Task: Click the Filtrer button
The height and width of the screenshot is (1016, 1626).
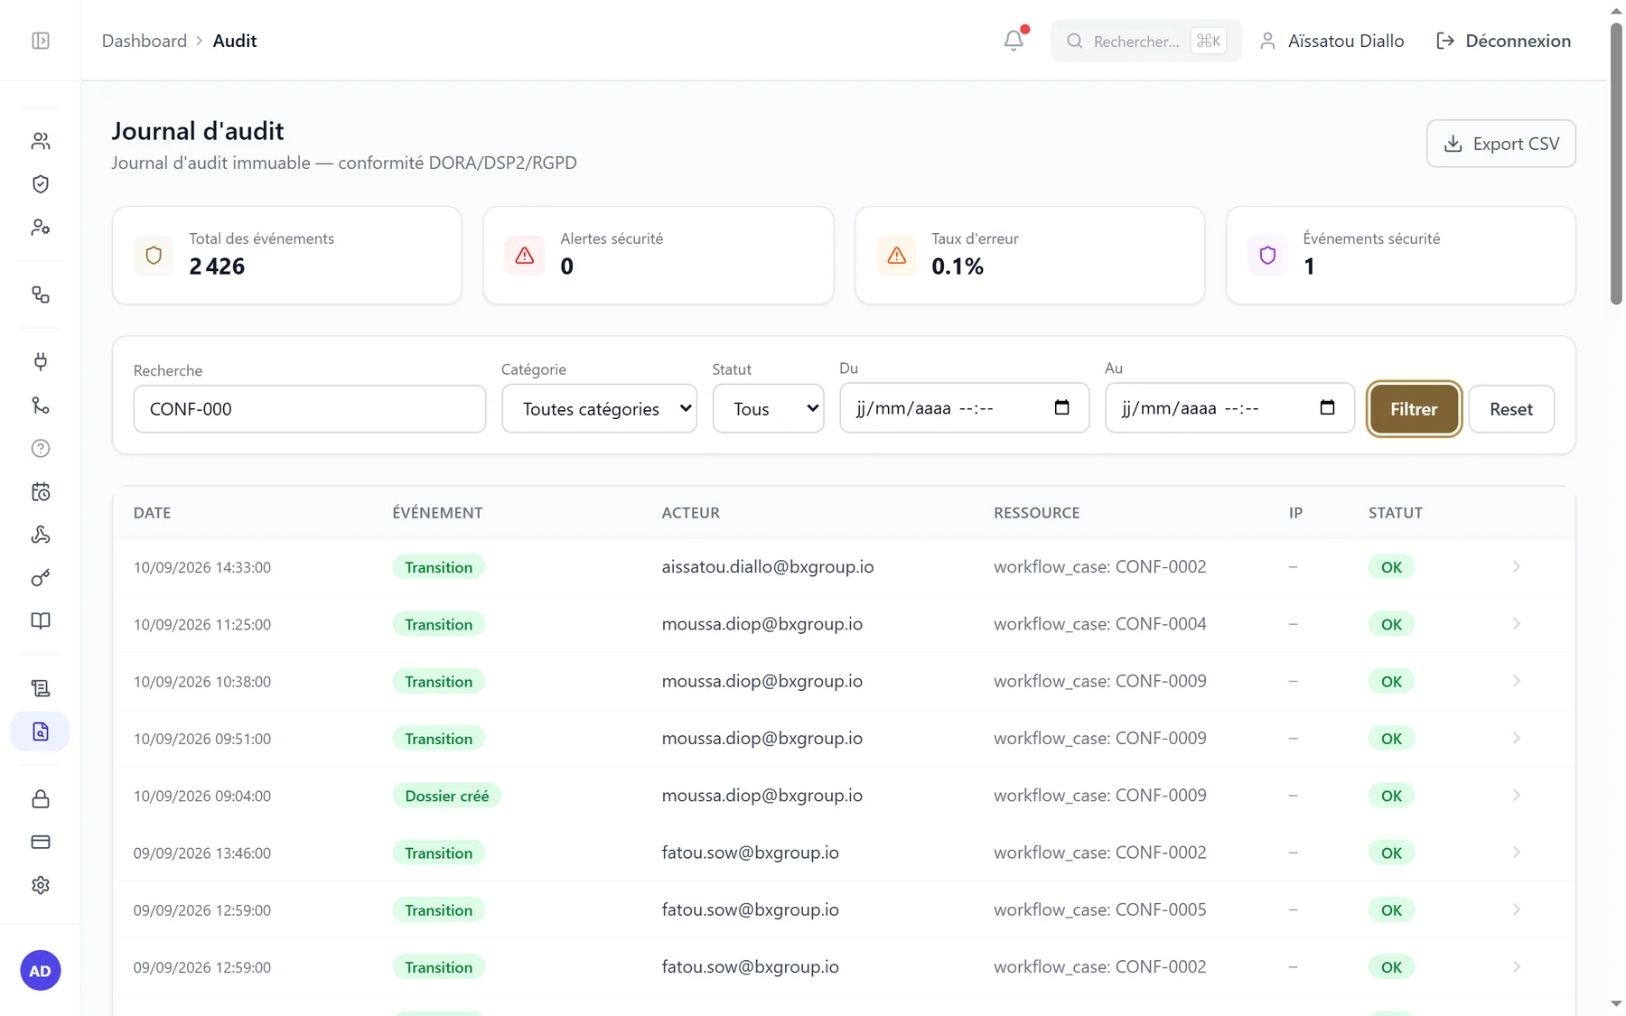Action: [x=1414, y=409]
